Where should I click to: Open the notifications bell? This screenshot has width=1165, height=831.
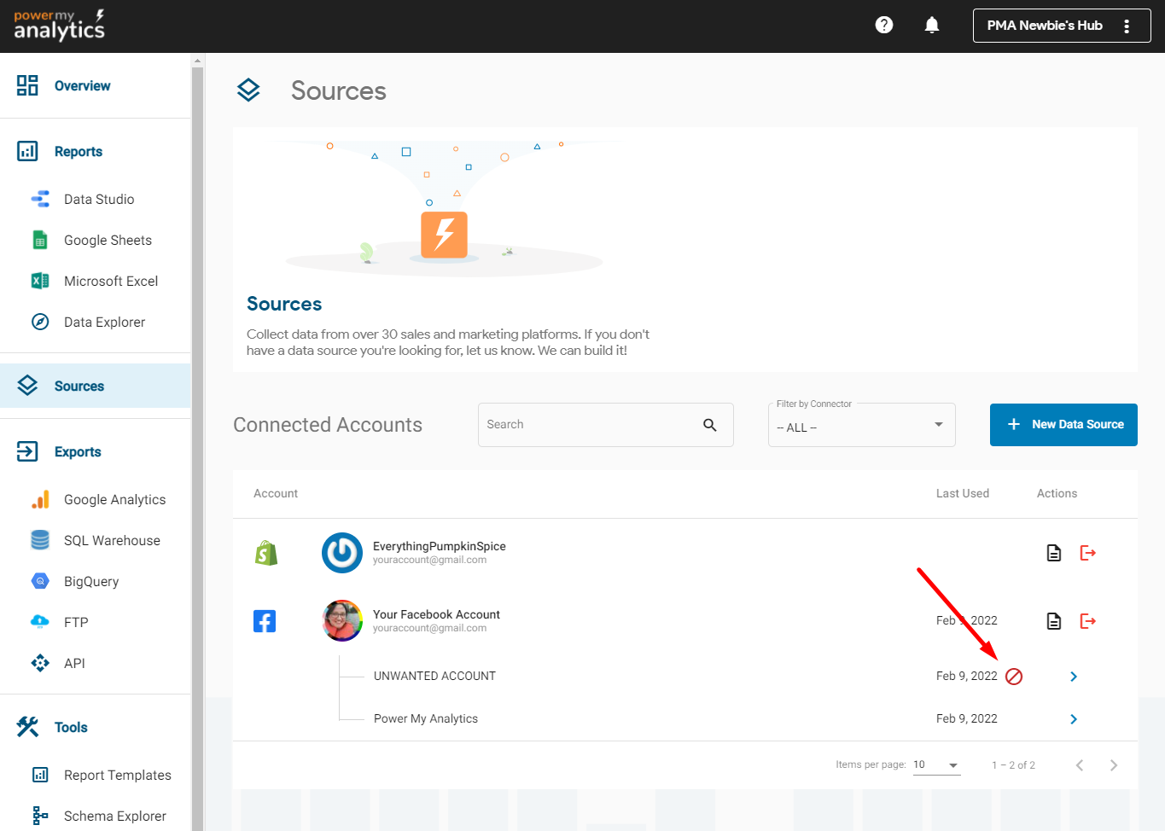tap(932, 26)
